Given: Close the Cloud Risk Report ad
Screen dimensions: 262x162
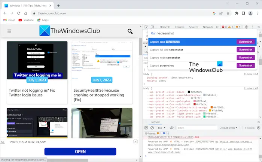Looking at the screenshot, I should 135,142.
